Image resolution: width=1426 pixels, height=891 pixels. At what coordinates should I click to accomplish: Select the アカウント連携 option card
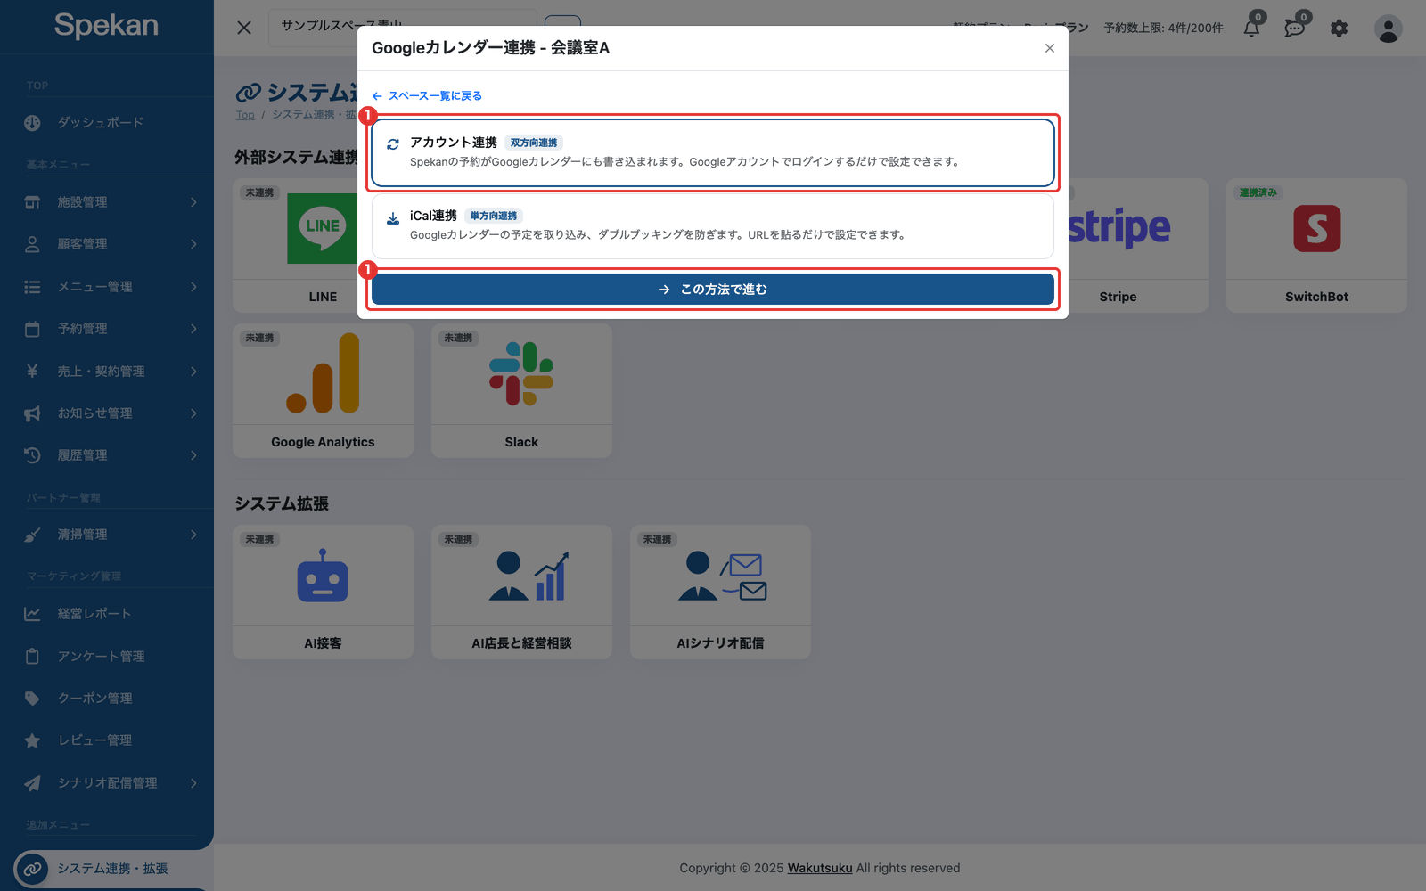(x=713, y=152)
